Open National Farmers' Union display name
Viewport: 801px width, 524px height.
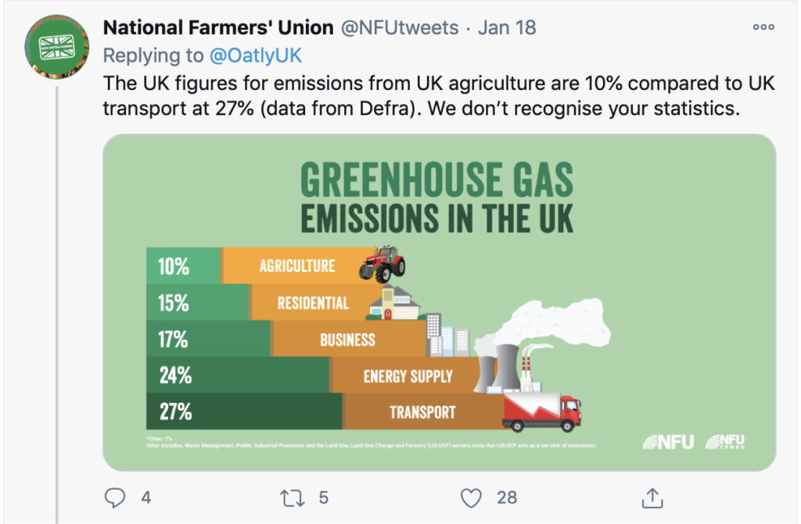[x=217, y=27]
